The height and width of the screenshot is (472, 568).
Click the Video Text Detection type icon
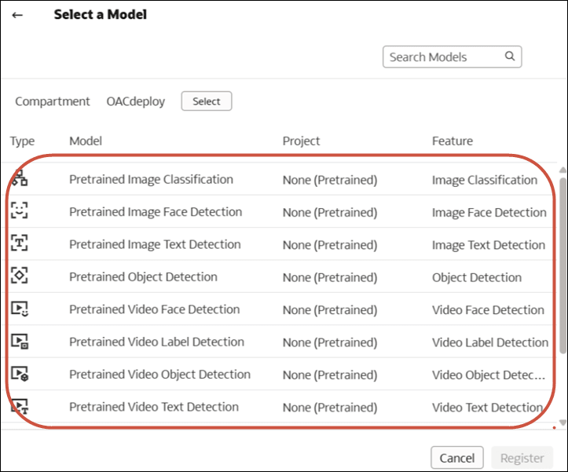coord(20,407)
